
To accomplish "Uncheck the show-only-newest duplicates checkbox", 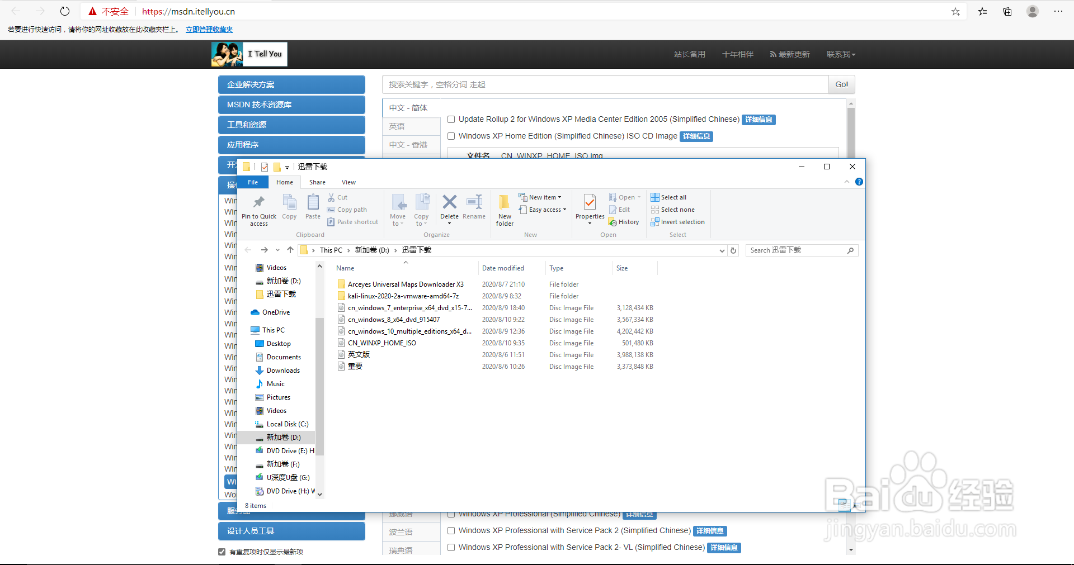I will tap(222, 552).
